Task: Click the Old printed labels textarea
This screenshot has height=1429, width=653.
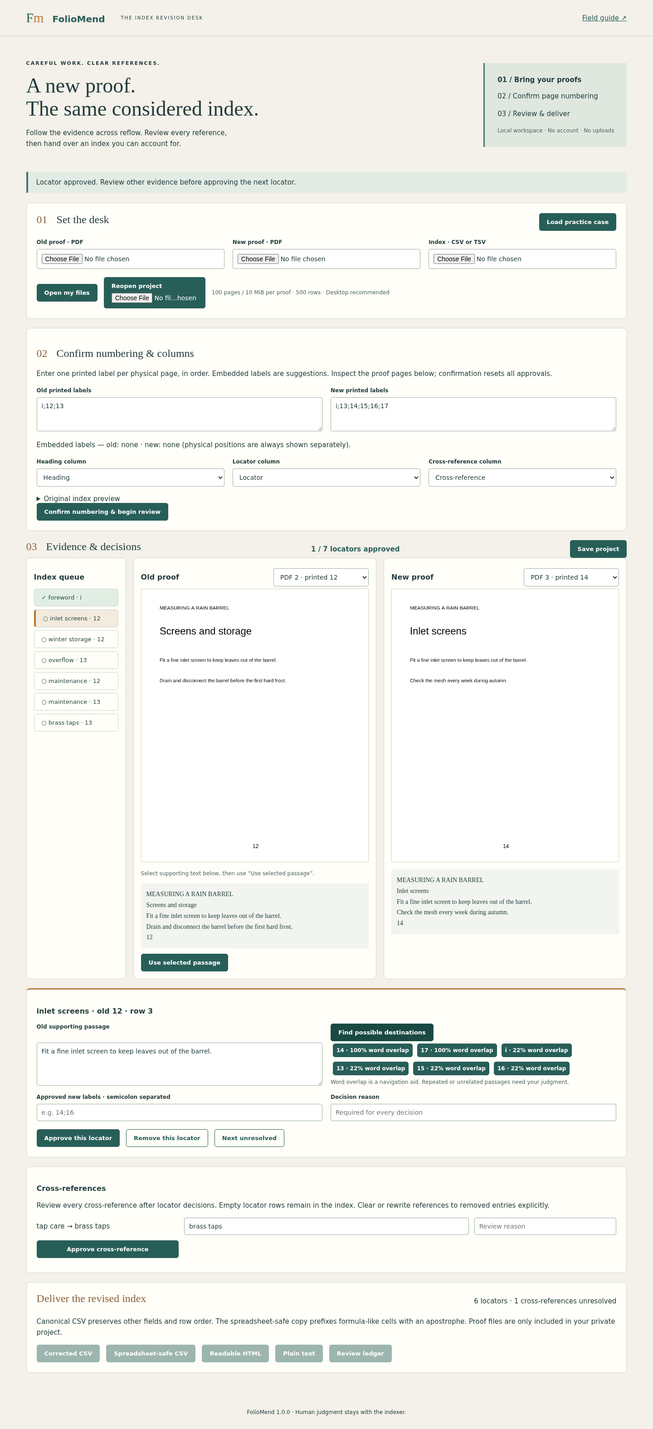Action: click(x=179, y=415)
